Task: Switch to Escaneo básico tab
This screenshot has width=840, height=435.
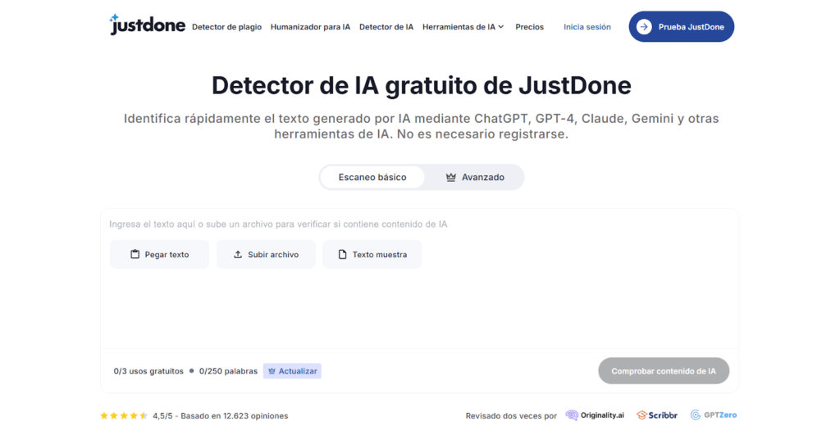Action: pyautogui.click(x=372, y=177)
